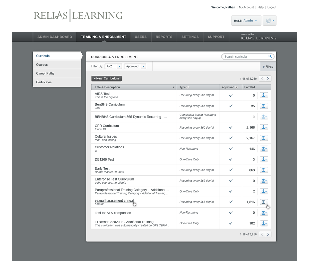Screen dimensions: 309x261
Task: Open the Customer Relations curriculum title
Action: click(109, 147)
